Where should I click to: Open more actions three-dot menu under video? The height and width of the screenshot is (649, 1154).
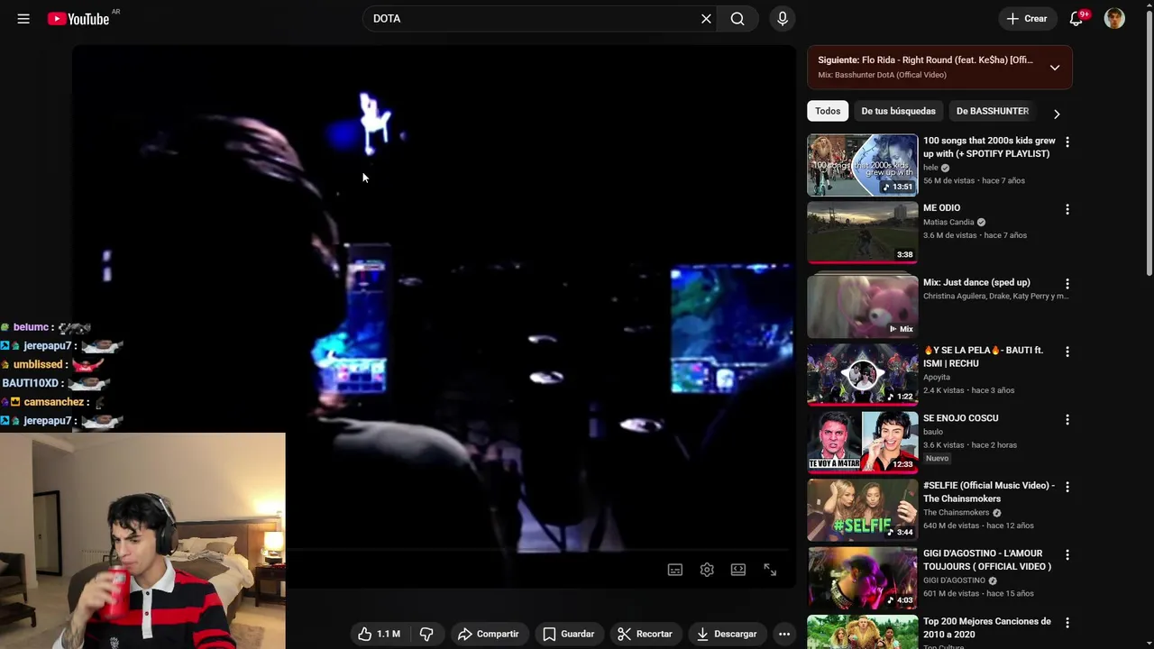pos(784,634)
